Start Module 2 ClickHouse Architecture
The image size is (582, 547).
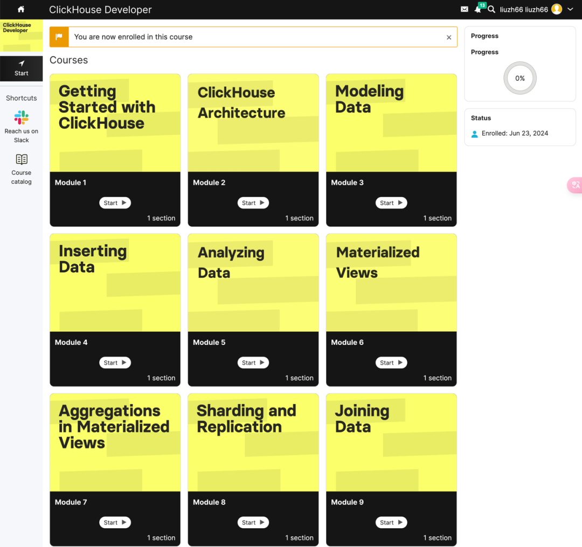click(253, 203)
